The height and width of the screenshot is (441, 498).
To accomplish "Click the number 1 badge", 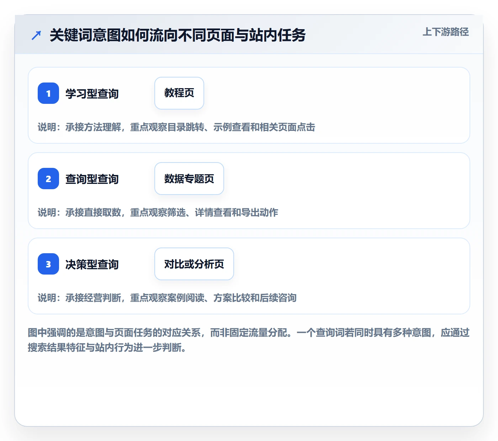I will click(48, 93).
